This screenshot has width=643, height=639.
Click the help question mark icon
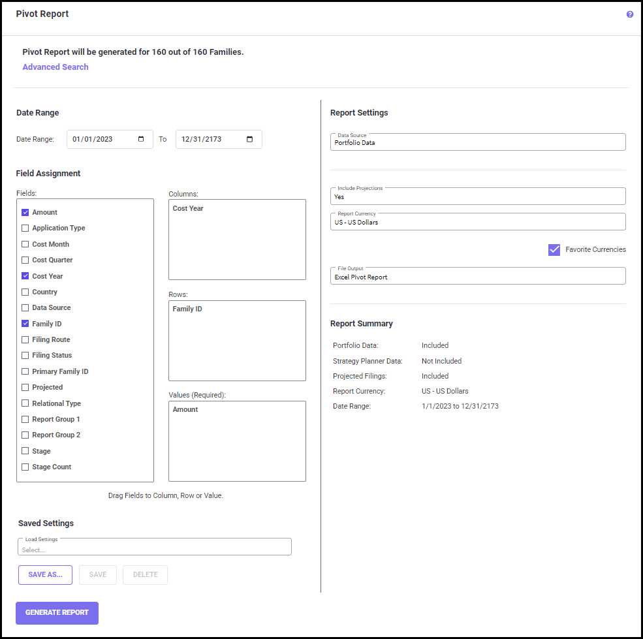(630, 14)
